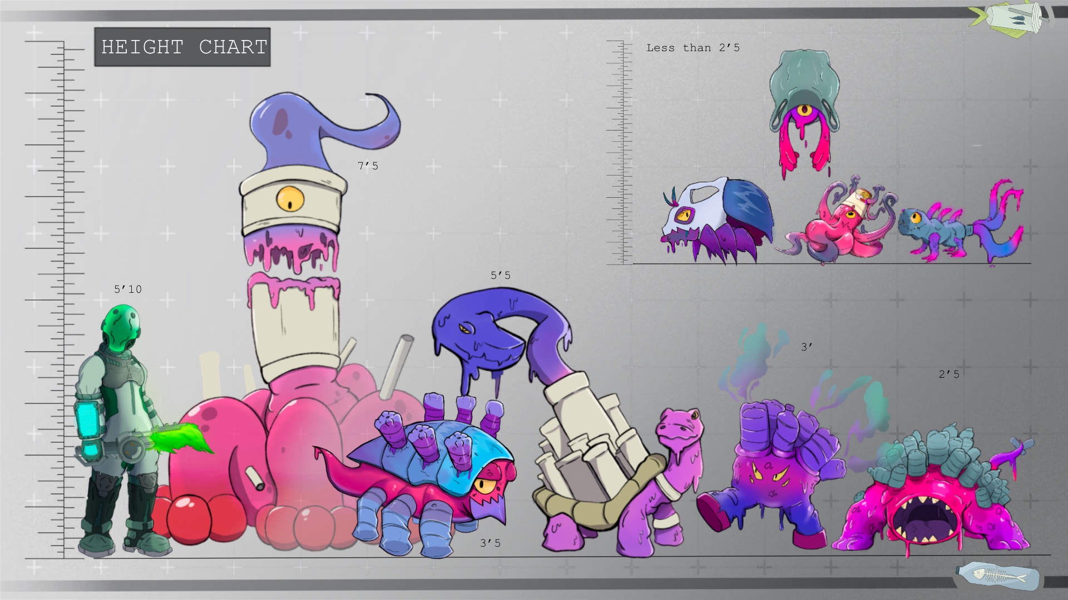The image size is (1068, 600).
Task: Click the yellow eye on tall jar creature
Action: click(x=290, y=198)
